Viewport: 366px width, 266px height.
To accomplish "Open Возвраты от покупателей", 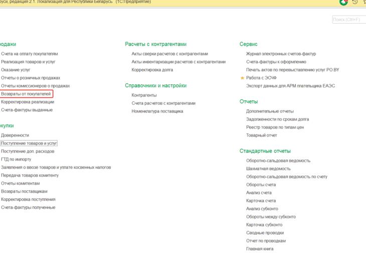I will point(26,94).
